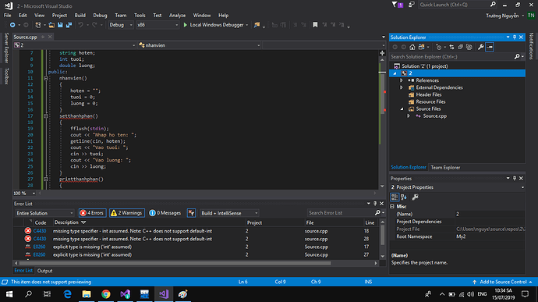Click the Redo arrow icon

pos(94,25)
